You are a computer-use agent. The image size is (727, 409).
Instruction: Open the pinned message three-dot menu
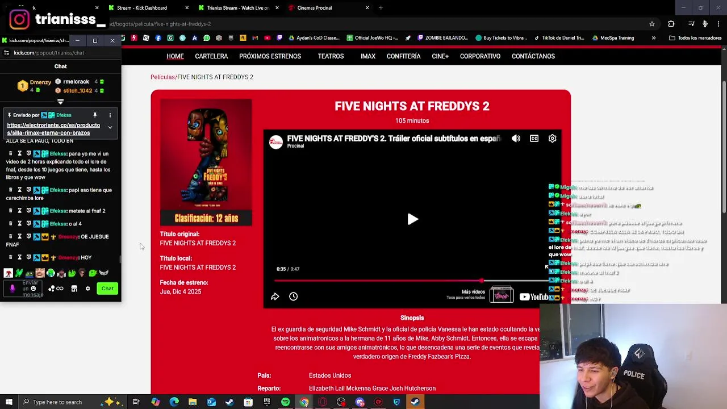110,115
